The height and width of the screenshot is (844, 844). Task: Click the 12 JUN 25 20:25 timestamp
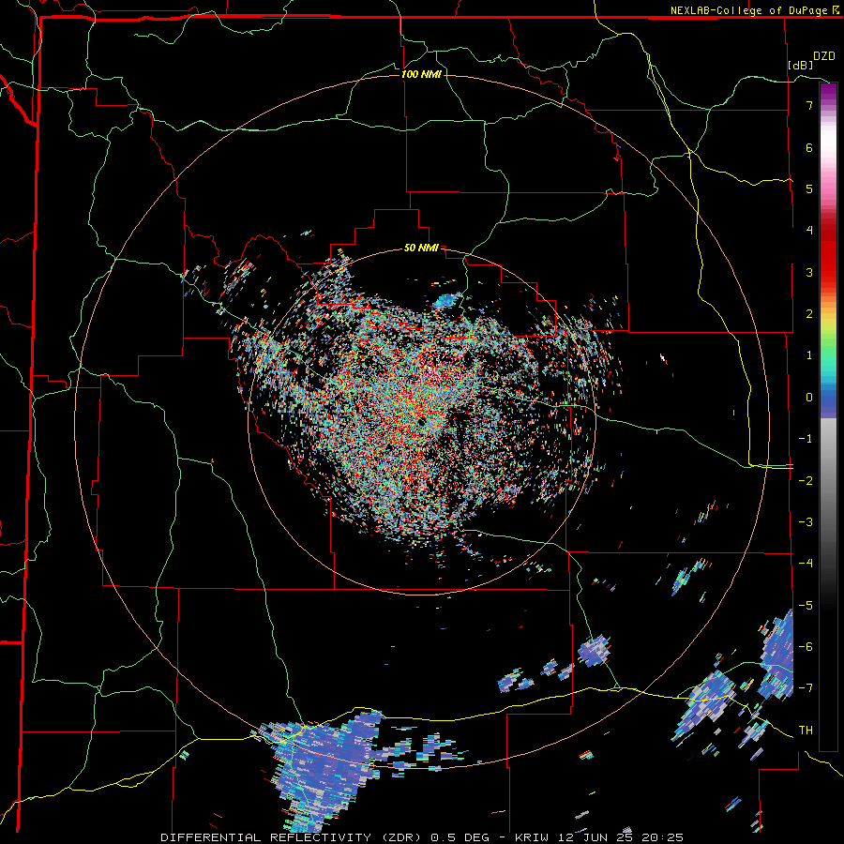click(x=620, y=837)
